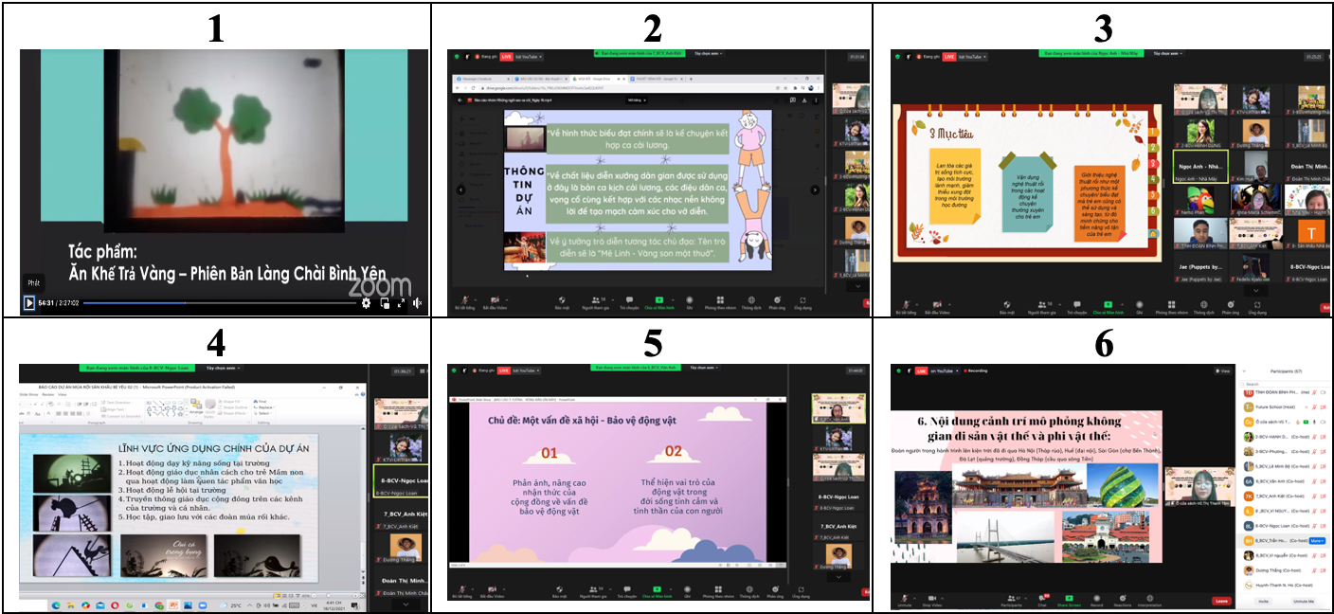Open Chat in panel 6 Zoom toolbar
This screenshot has width=1334, height=614.
pyautogui.click(x=1041, y=601)
